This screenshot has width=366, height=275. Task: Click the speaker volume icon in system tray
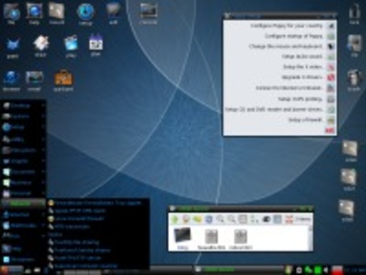[326, 270]
